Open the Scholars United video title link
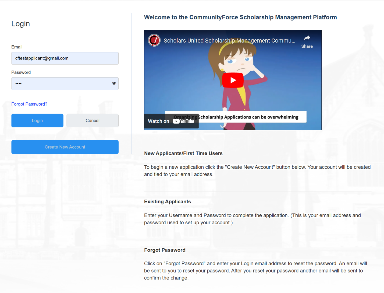Viewport: 384px width, 293px height. pyautogui.click(x=229, y=41)
